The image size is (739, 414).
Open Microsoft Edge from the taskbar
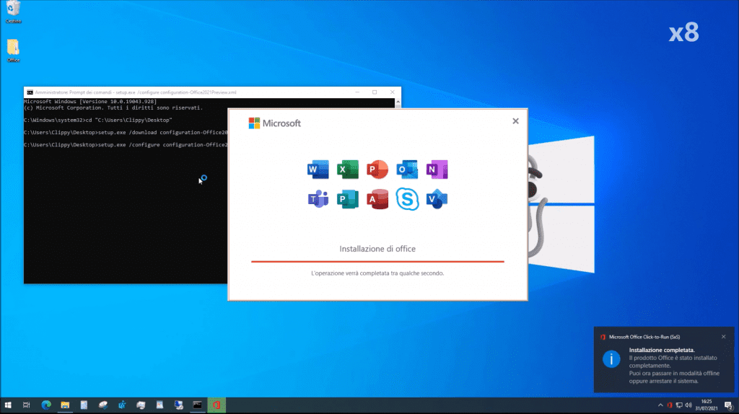point(45,405)
